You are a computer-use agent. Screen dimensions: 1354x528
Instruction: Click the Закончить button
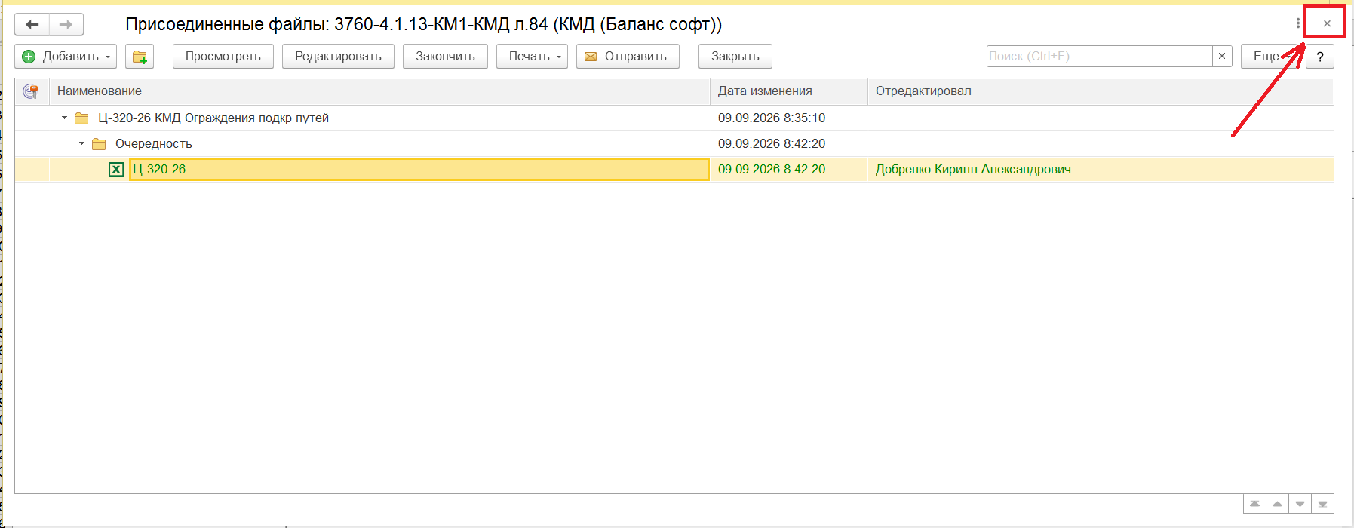(x=445, y=57)
